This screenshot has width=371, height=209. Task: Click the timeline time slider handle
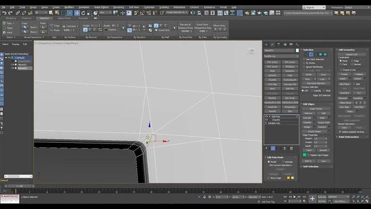pos(19,186)
